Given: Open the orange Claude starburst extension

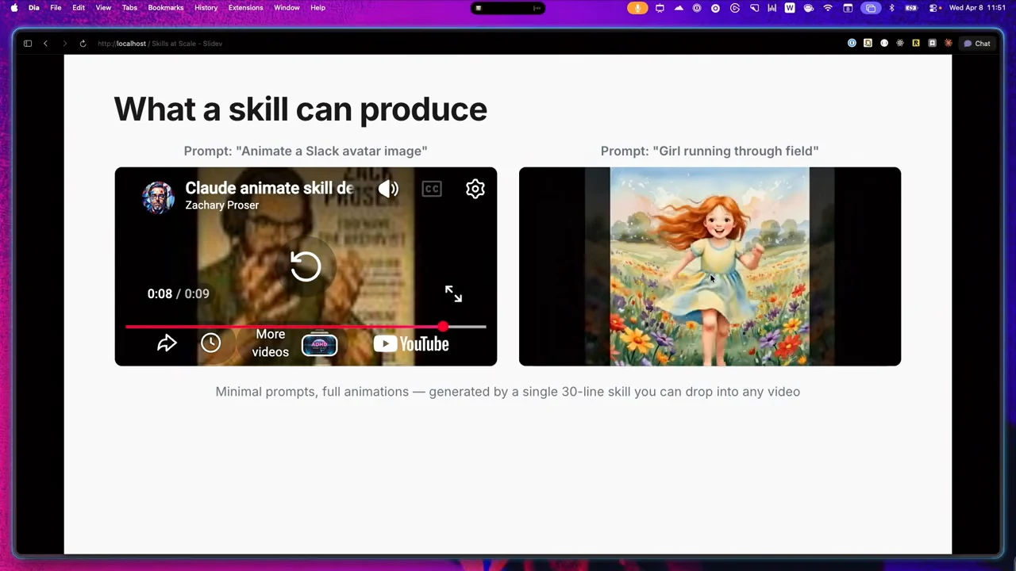Looking at the screenshot, I should pos(948,44).
